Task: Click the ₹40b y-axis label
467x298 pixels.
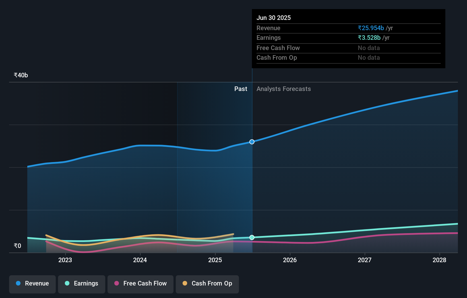Action: [x=20, y=75]
